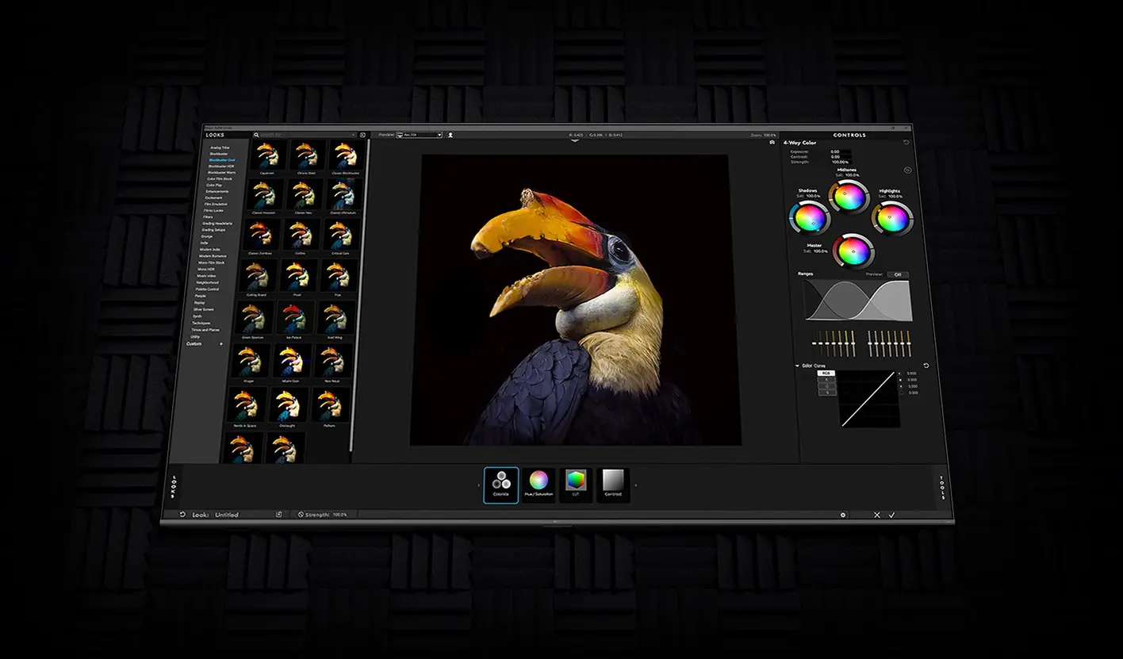The image size is (1123, 659).
Task: Open the settings gear in the bottom bar
Action: pos(842,515)
